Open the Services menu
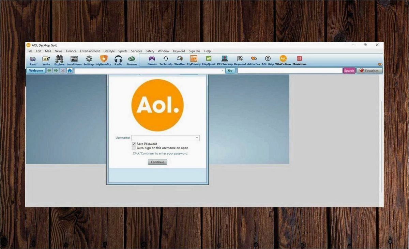 click(x=136, y=51)
